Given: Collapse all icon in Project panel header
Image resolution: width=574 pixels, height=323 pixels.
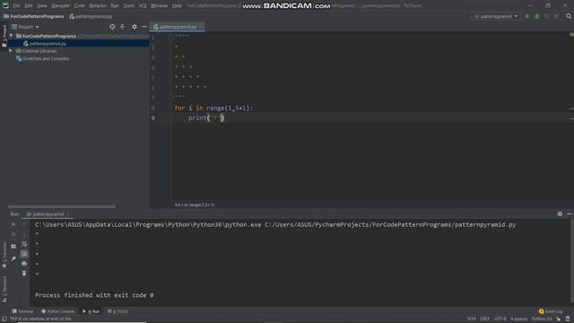Looking at the screenshot, I should point(122,27).
